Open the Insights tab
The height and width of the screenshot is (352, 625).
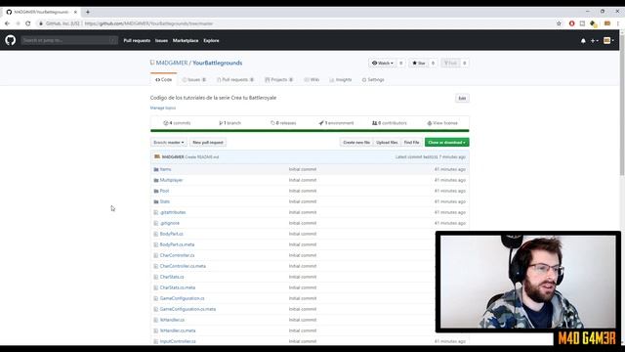click(x=341, y=80)
